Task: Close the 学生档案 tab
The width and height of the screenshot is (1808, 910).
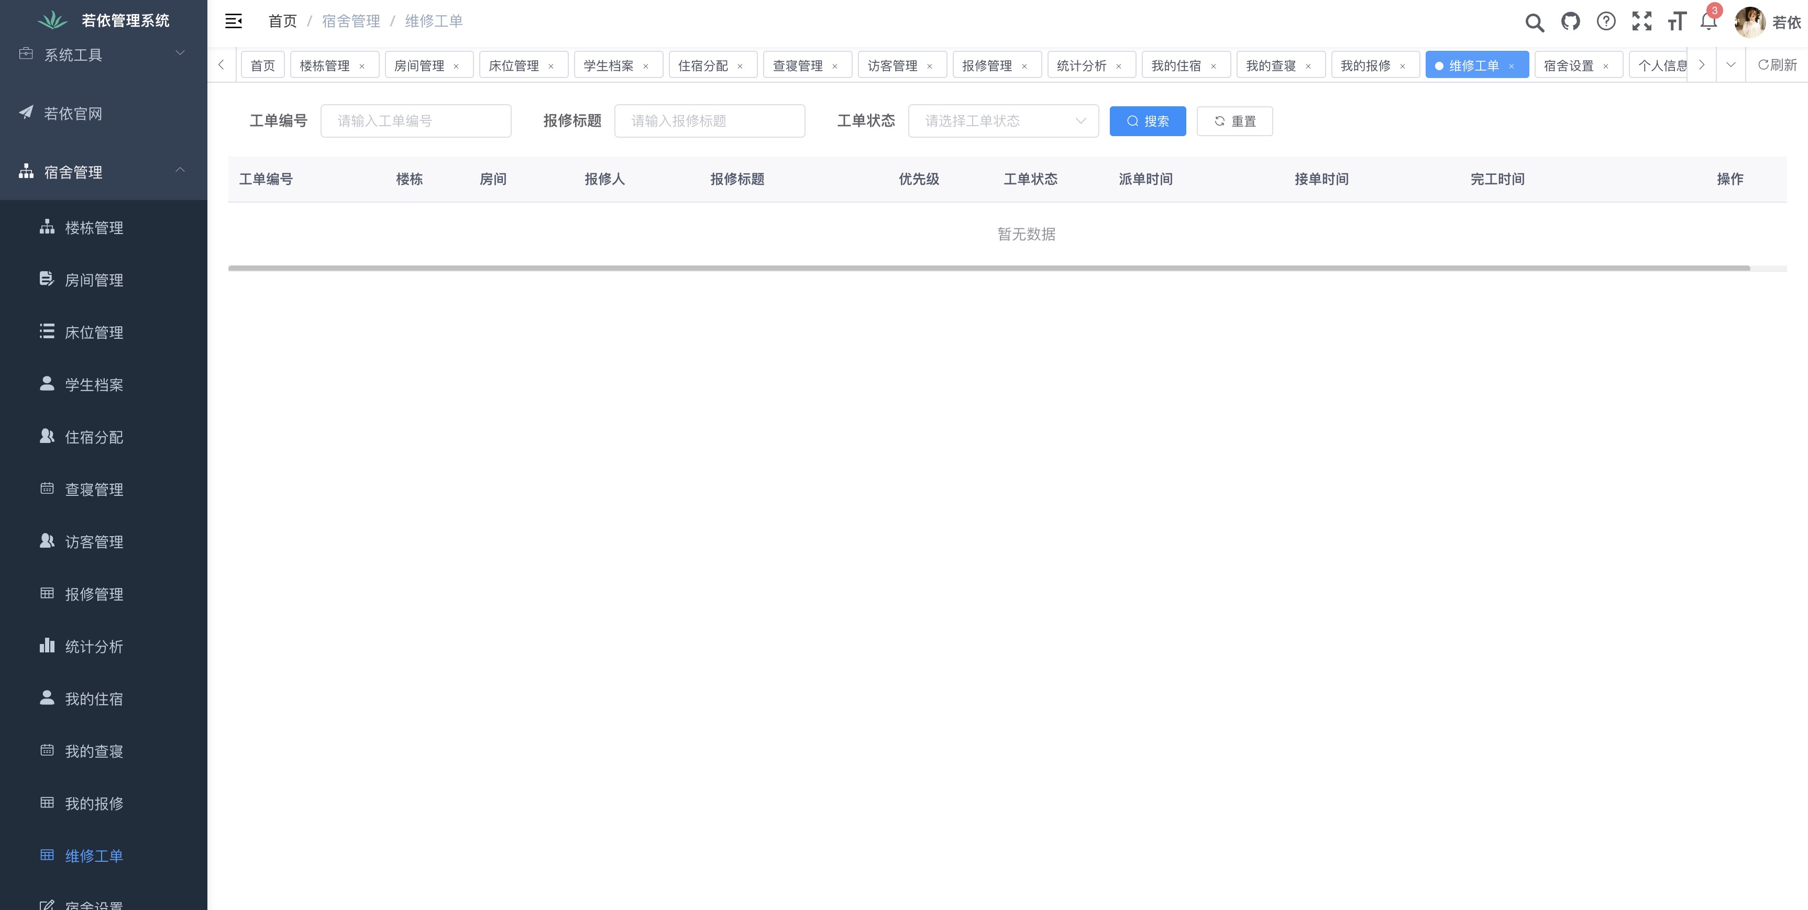Action: 646,66
